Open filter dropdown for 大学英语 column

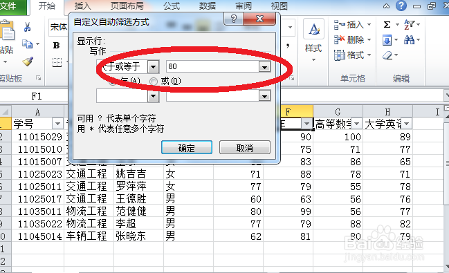(406, 124)
